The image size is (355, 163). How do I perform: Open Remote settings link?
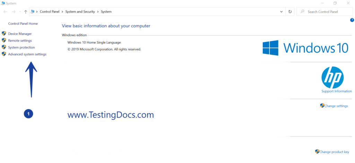20,40
